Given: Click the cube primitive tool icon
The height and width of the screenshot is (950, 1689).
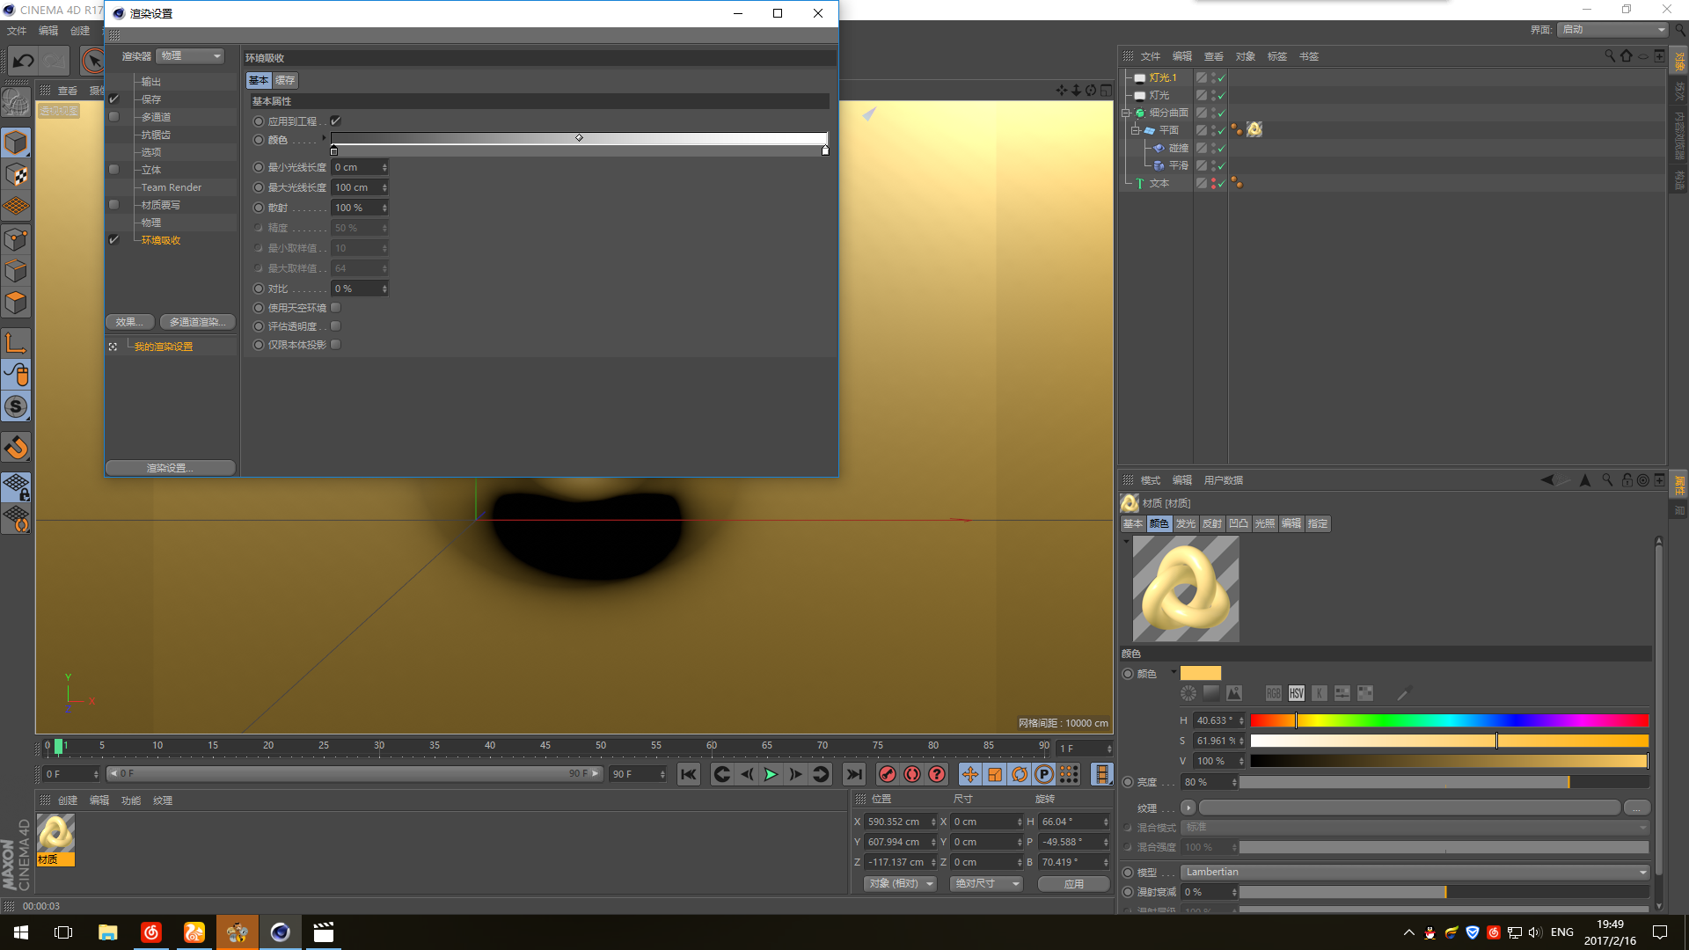Looking at the screenshot, I should tap(16, 142).
